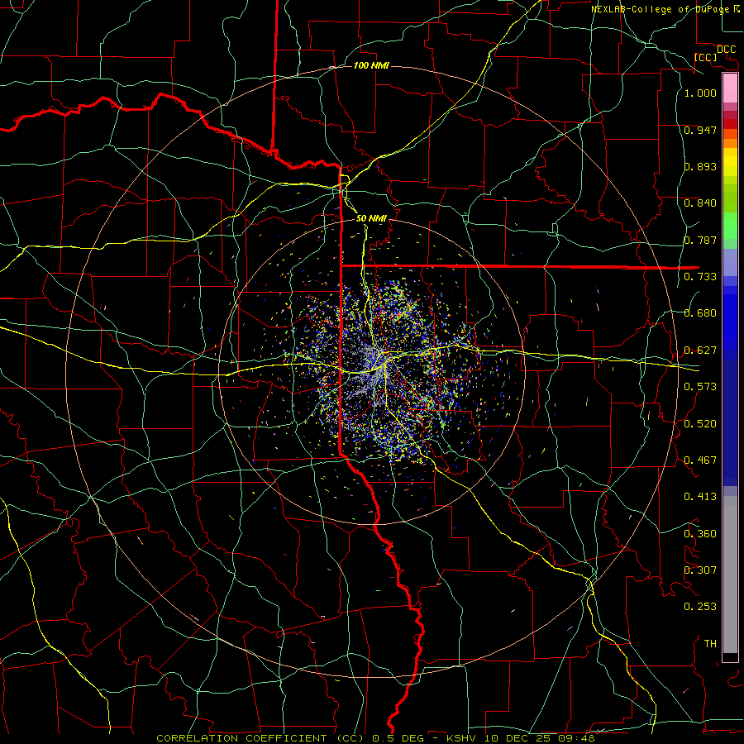Pick the gray segment of the color bar

click(x=730, y=575)
